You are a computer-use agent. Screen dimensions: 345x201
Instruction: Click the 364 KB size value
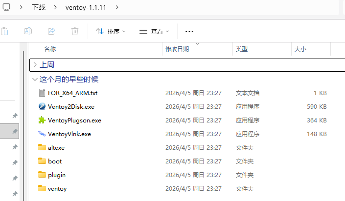(x=317, y=120)
